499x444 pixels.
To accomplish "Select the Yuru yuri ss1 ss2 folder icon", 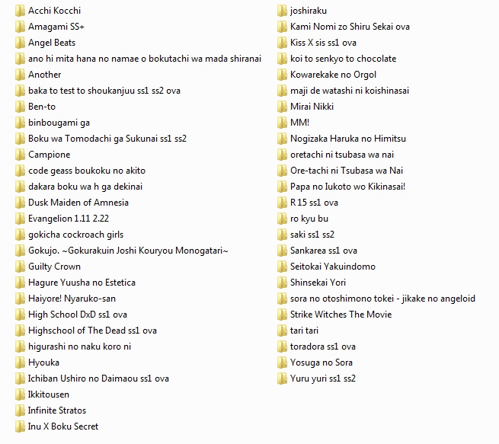I will pos(282,379).
